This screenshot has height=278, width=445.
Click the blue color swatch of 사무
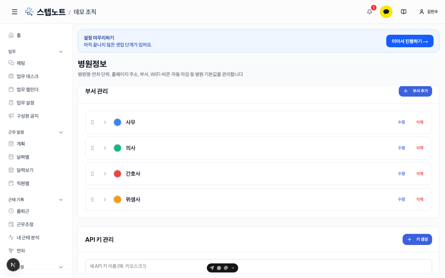118,122
